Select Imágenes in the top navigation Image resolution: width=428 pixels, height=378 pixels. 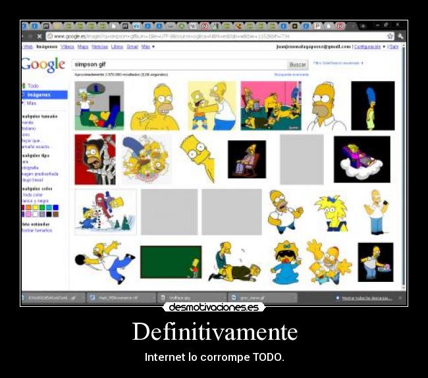click(x=47, y=47)
